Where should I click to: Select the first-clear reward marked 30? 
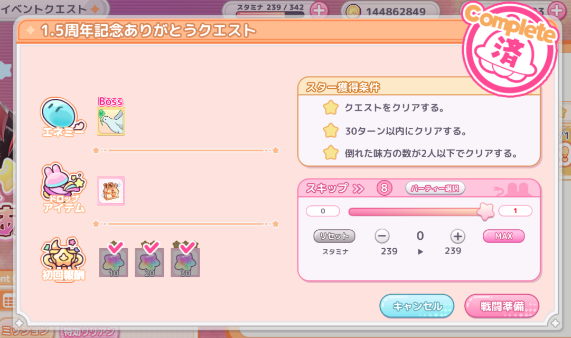[185, 262]
